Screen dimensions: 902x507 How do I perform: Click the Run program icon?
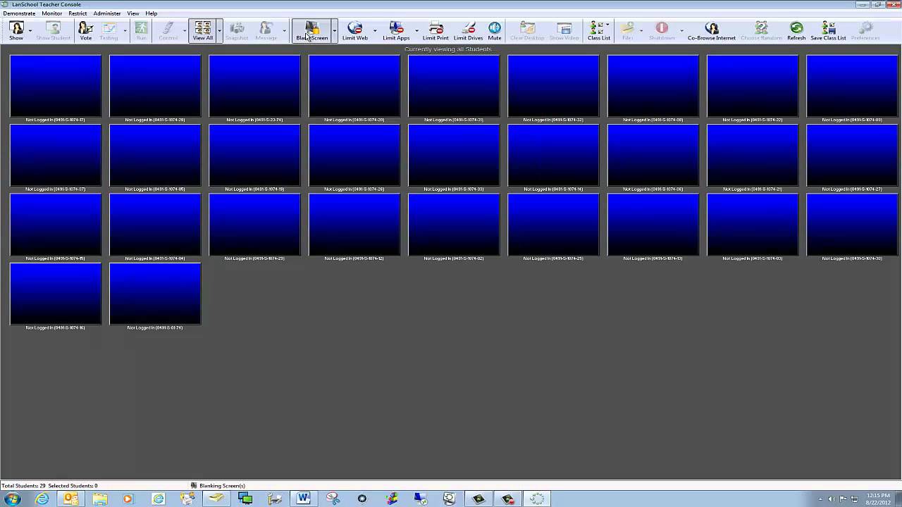(142, 30)
